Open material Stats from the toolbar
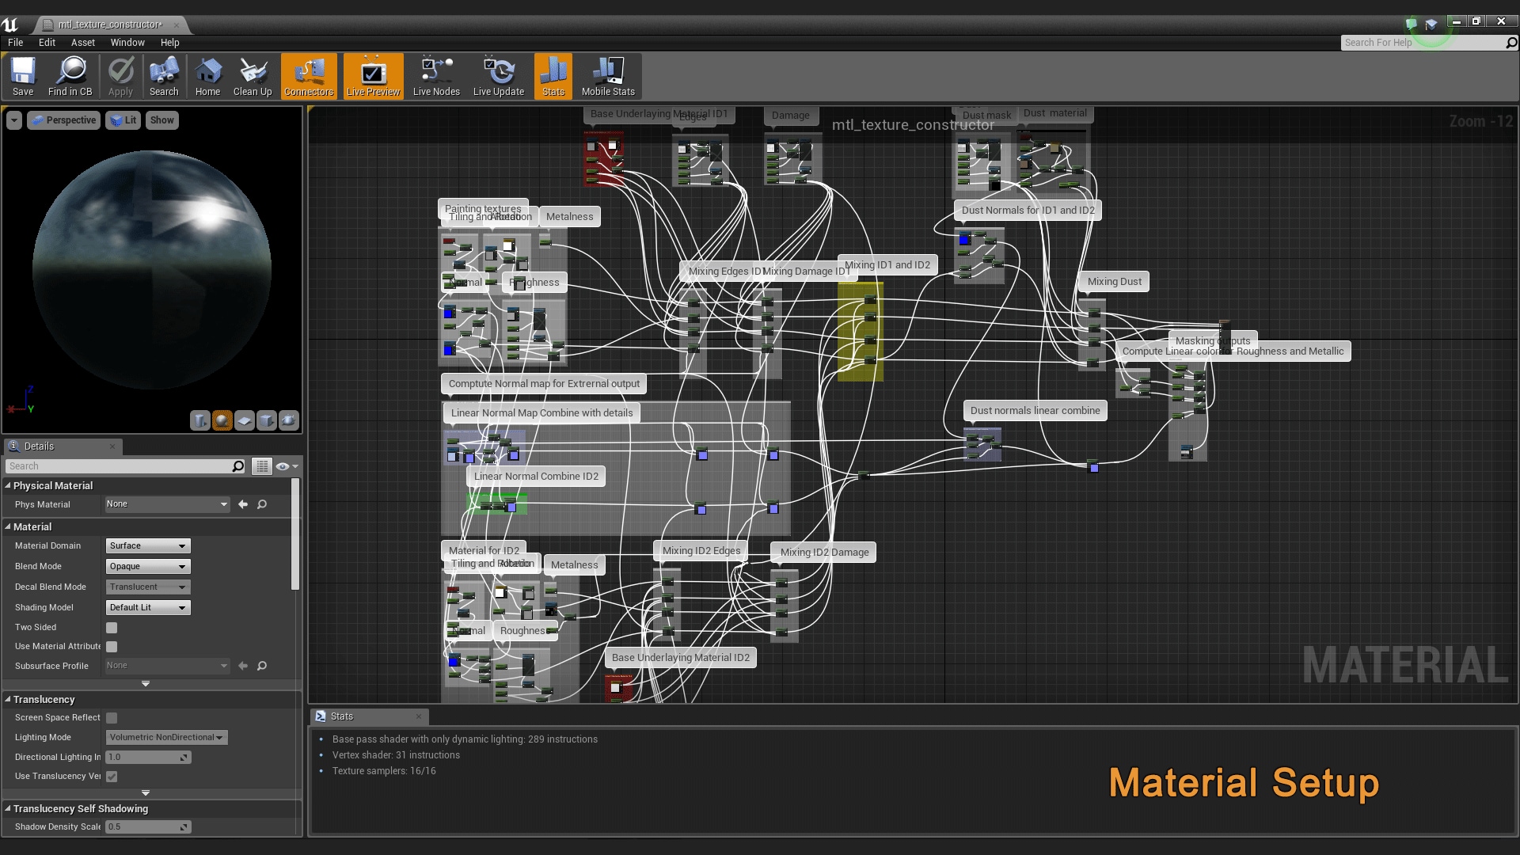The height and width of the screenshot is (855, 1520). [553, 76]
